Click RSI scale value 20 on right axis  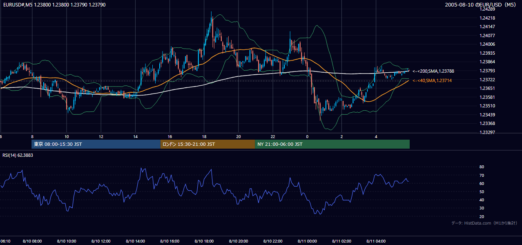[482, 217]
